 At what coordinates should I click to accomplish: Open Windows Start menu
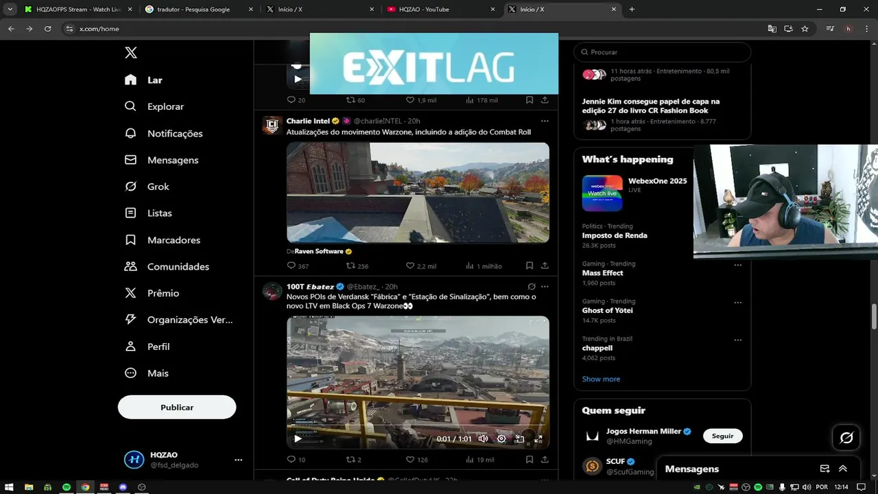(x=10, y=487)
